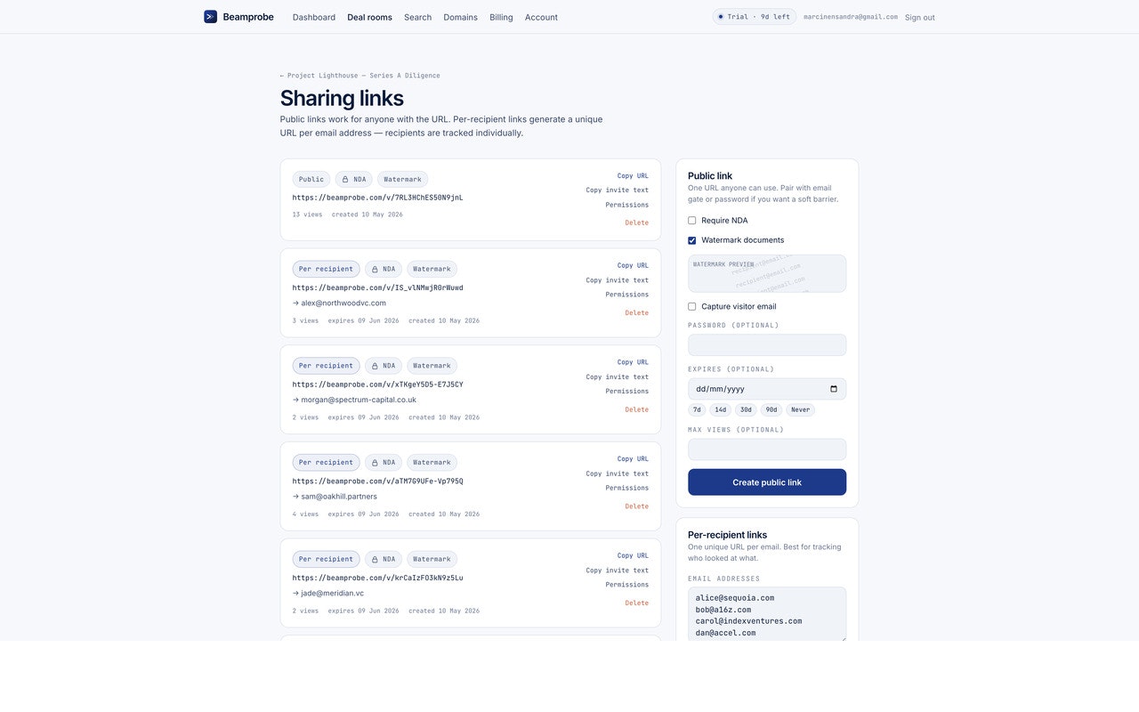Copy invite text for jade@meridian.vc
The image size is (1139, 712).
pyautogui.click(x=618, y=570)
